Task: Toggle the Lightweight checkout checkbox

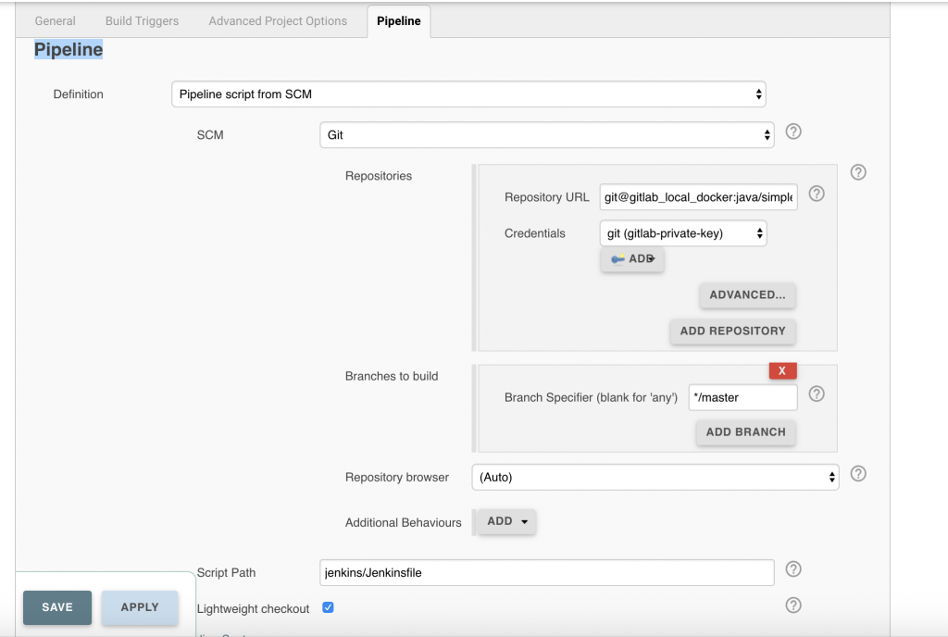Action: click(x=328, y=607)
